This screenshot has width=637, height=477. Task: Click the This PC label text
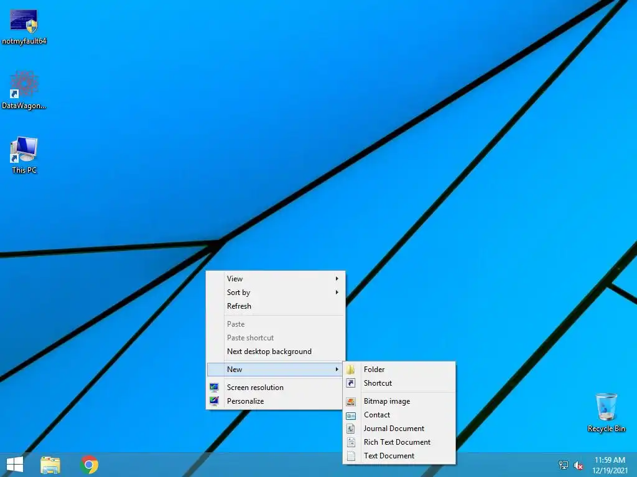pyautogui.click(x=24, y=170)
